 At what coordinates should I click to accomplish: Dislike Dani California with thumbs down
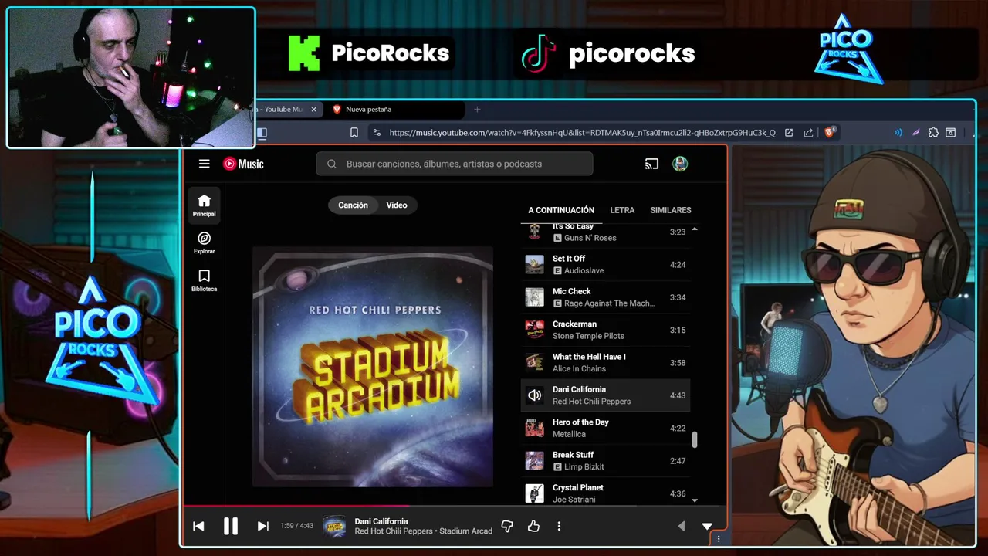click(507, 526)
